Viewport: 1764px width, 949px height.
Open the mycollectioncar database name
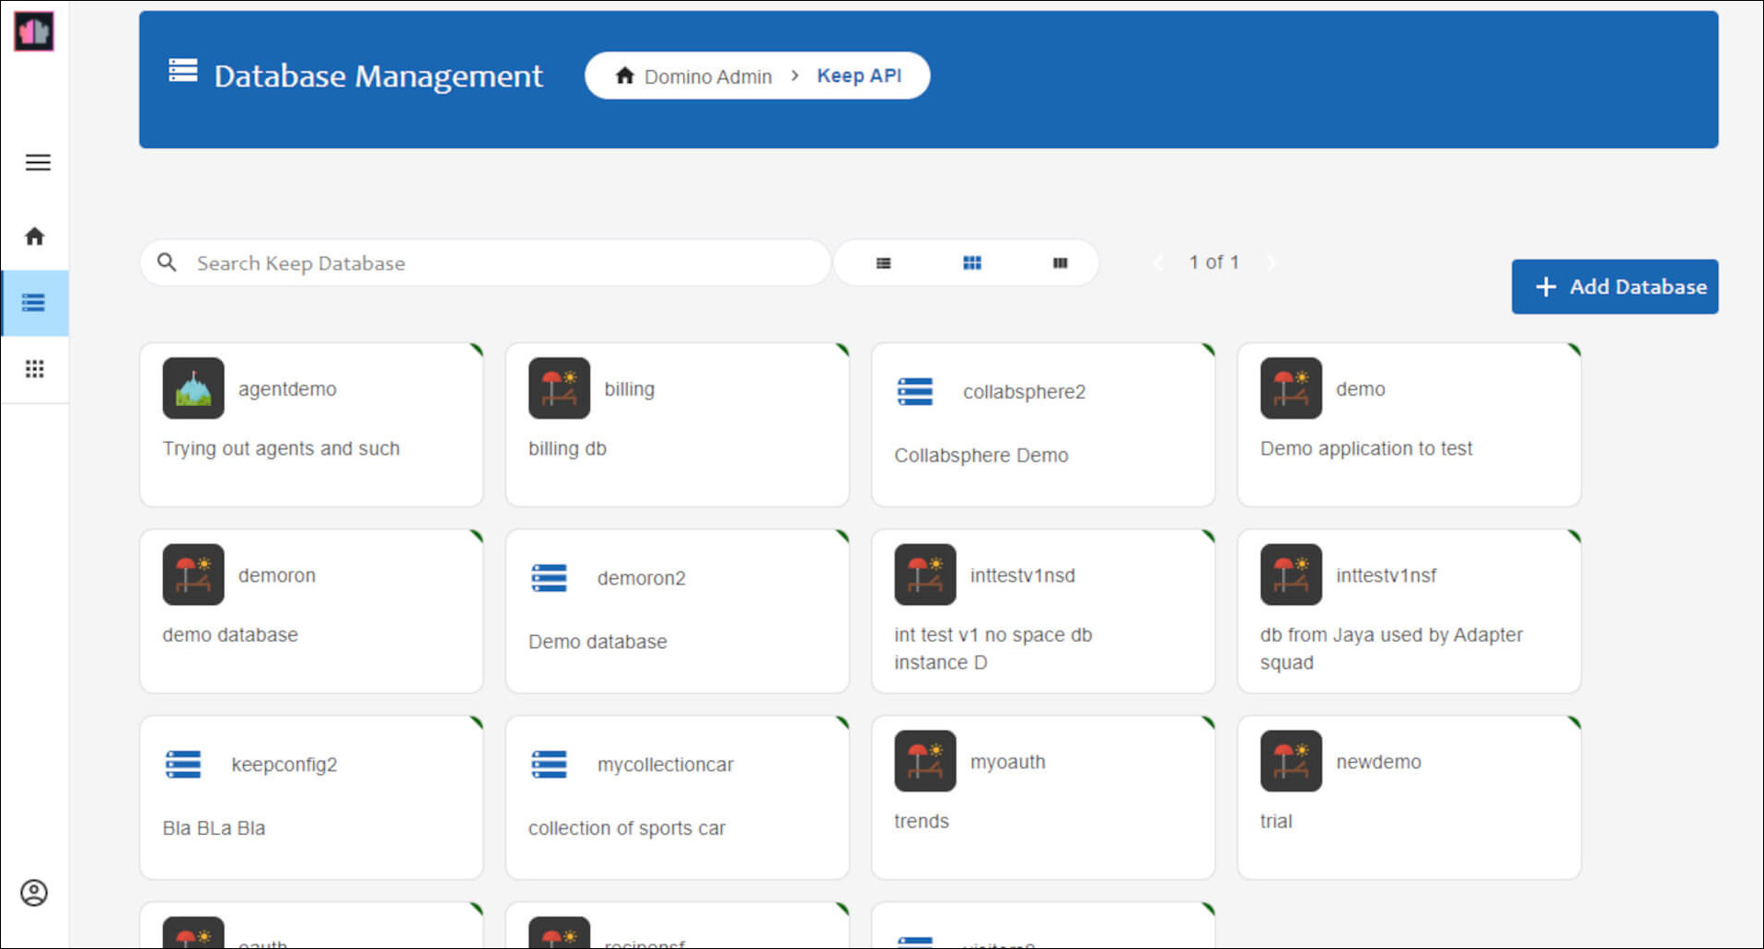(x=666, y=765)
